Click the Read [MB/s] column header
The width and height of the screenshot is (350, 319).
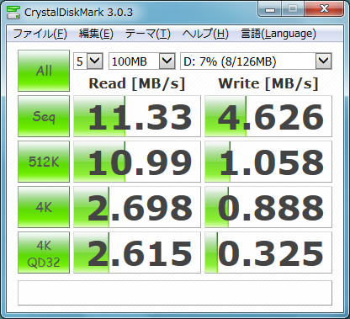pyautogui.click(x=137, y=83)
